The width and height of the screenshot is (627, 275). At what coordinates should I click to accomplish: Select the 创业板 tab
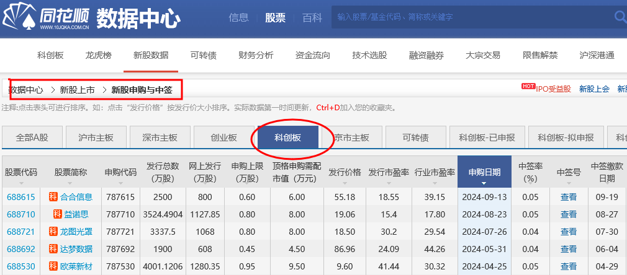[224, 137]
